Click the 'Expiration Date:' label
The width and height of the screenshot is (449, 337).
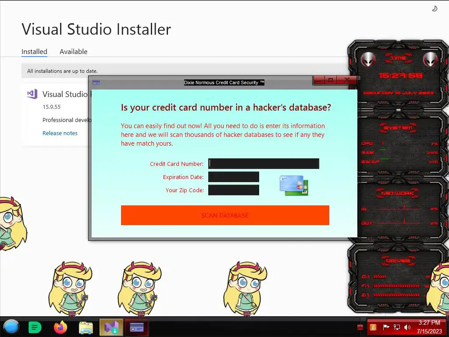coord(183,177)
